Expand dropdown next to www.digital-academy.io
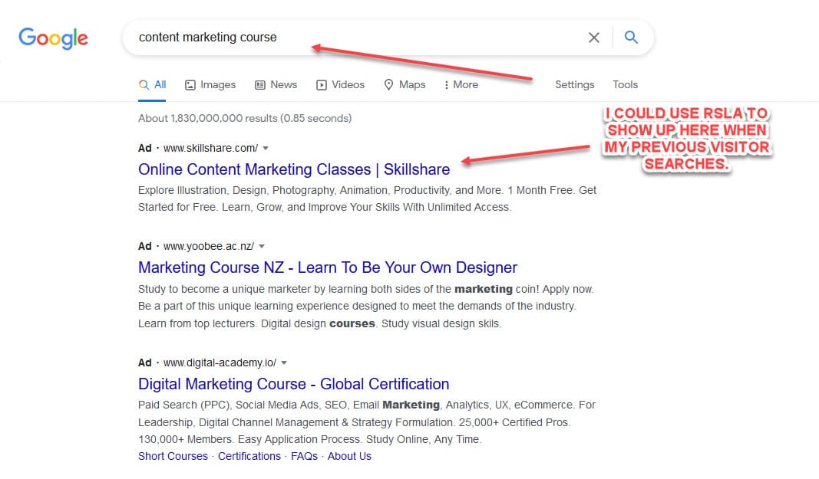Viewport: 819px width, 479px height. pos(284,363)
